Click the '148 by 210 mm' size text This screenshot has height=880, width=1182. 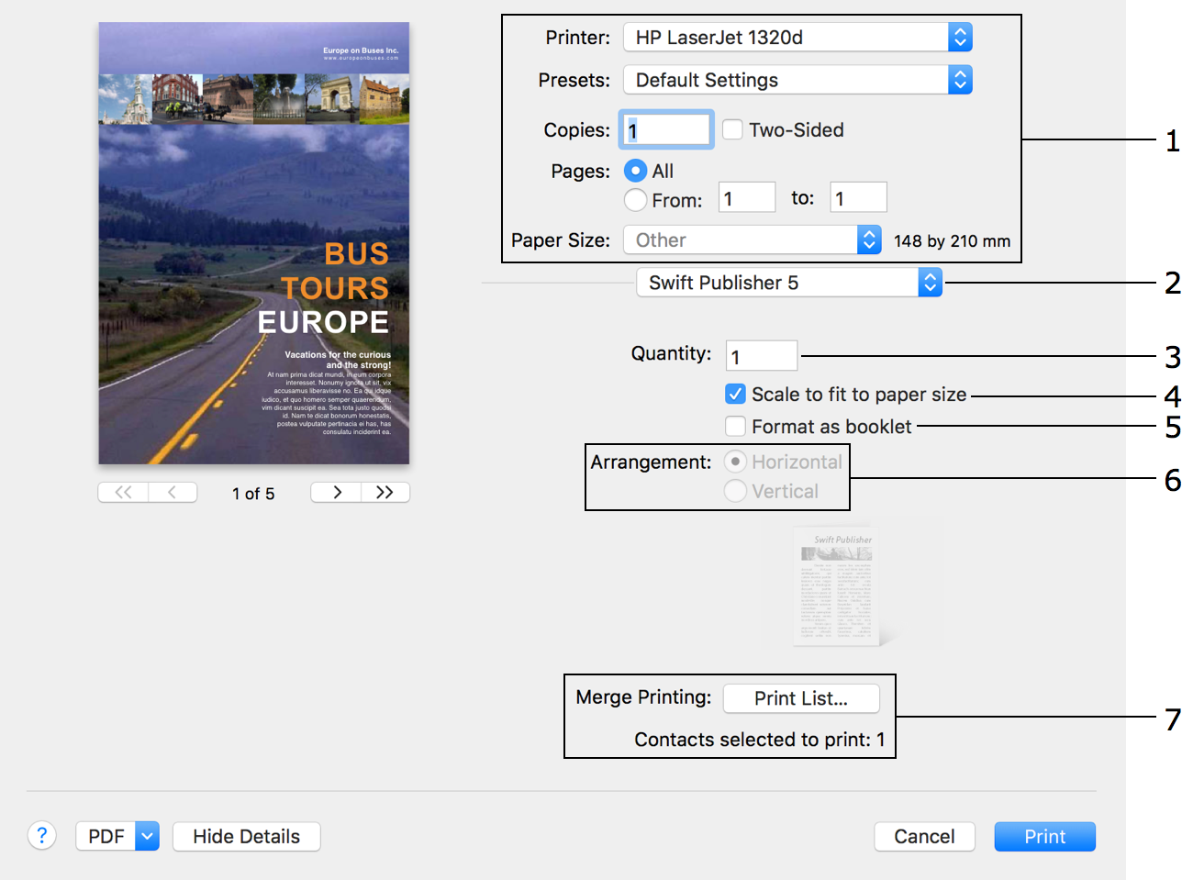952,241
